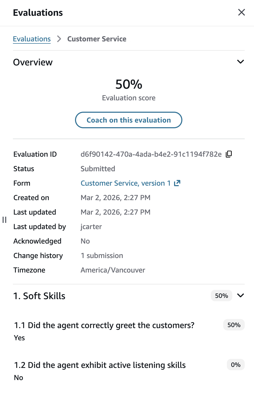Click the breadcrumb chevron separator
The width and height of the screenshot is (254, 393).
pyautogui.click(x=59, y=39)
